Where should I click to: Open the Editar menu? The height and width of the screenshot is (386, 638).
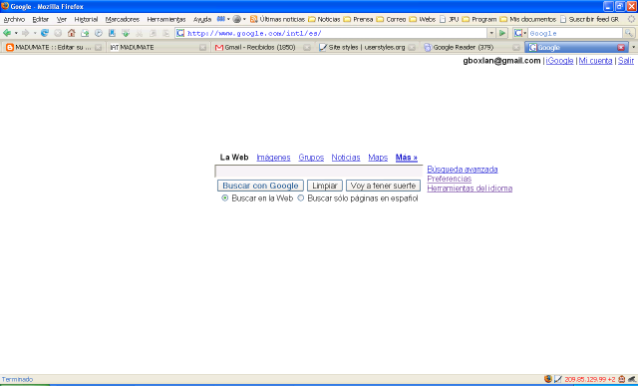tap(41, 19)
